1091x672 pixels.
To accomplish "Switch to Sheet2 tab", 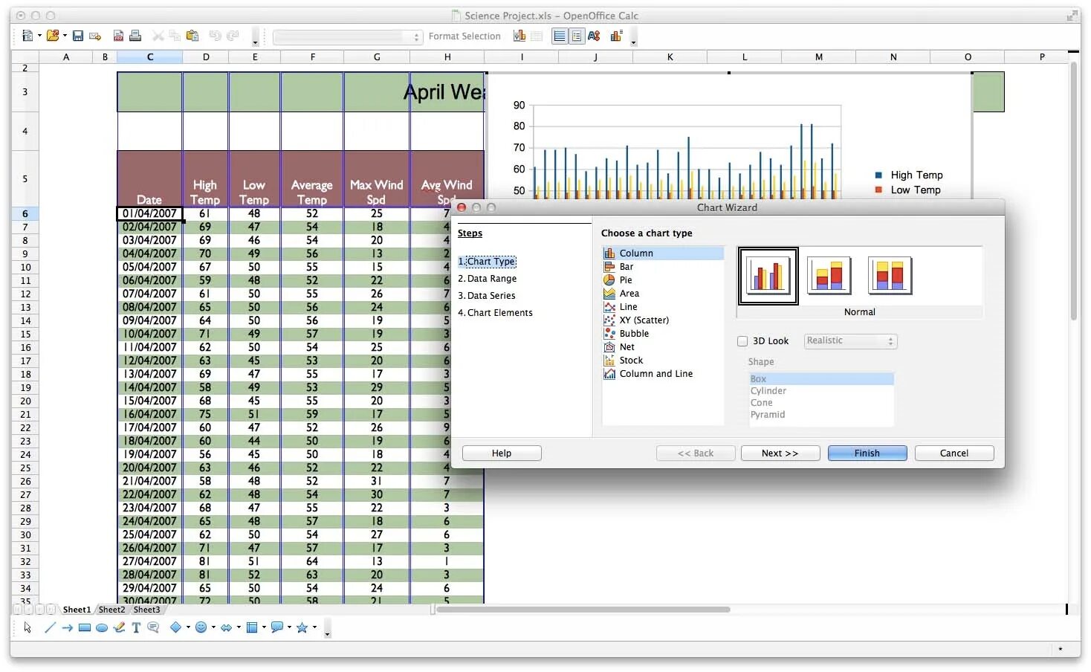I will [x=111, y=609].
